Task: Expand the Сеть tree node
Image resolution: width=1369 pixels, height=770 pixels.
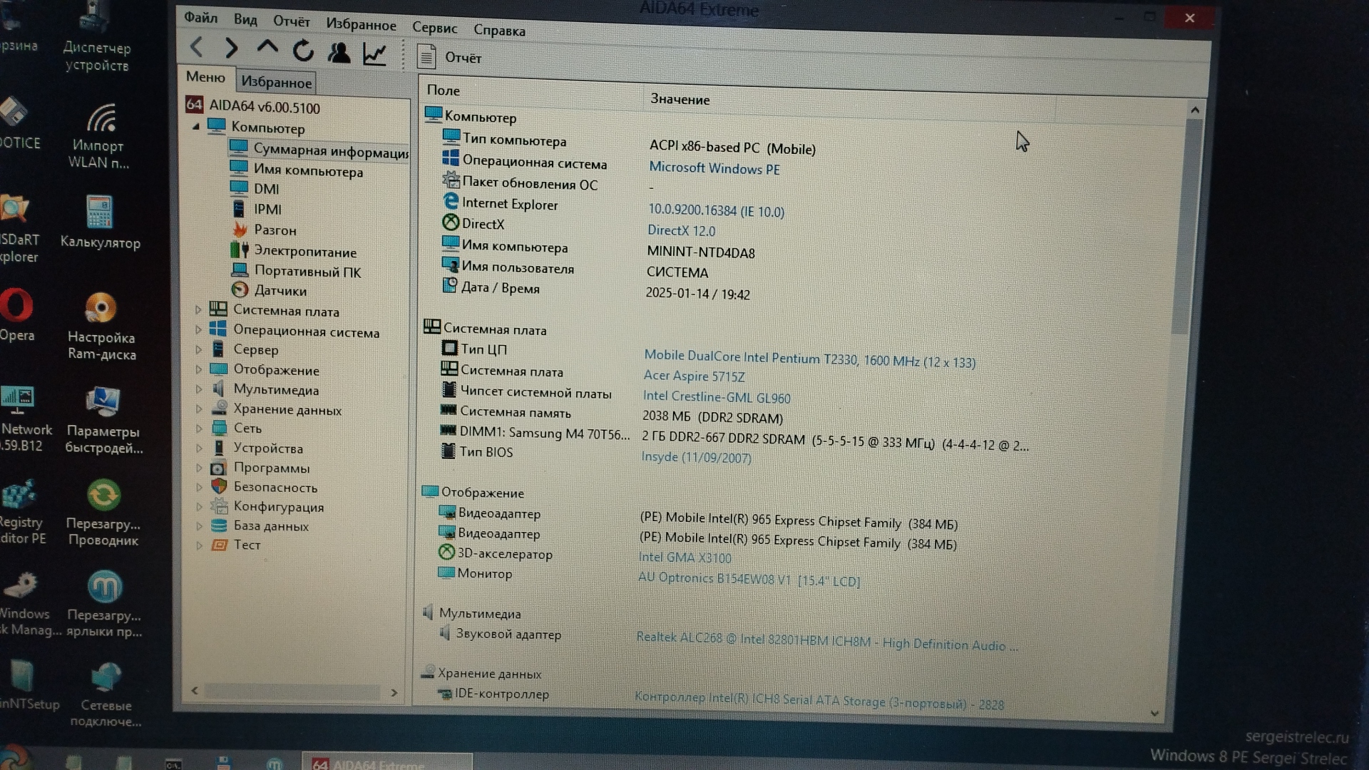Action: [x=198, y=428]
